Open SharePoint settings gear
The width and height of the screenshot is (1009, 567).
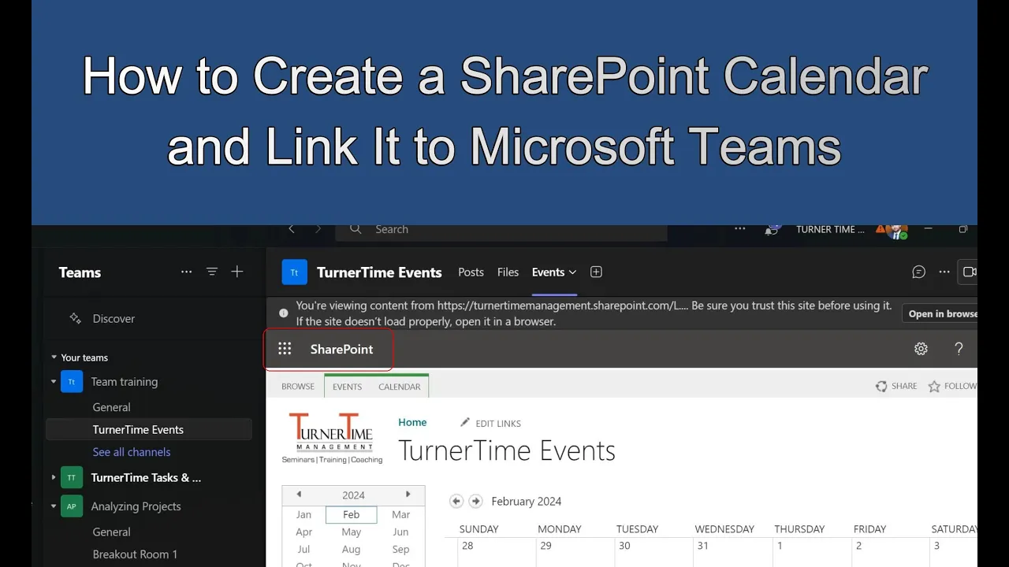(921, 349)
